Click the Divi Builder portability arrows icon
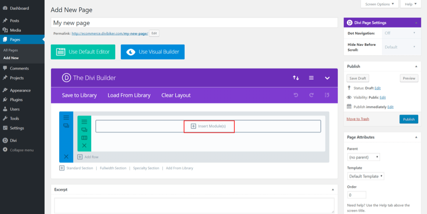 tap(296, 78)
